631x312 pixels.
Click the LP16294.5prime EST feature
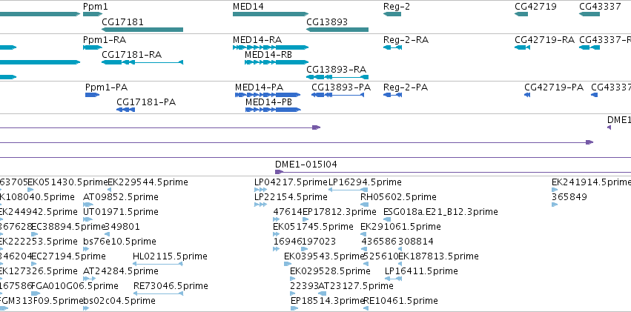348,190
